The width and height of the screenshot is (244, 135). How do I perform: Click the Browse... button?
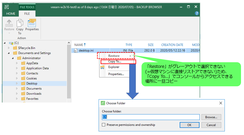click(211, 117)
